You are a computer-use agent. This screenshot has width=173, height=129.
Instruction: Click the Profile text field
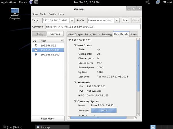[101, 20]
